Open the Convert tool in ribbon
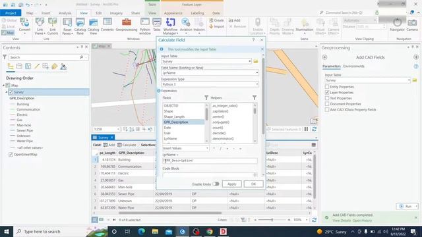Screen dimensions: 422x237 [x=24, y=26]
